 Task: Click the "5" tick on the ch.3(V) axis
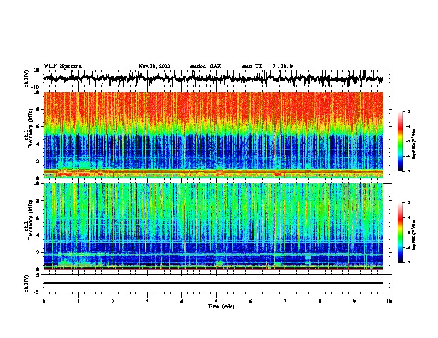38,275
